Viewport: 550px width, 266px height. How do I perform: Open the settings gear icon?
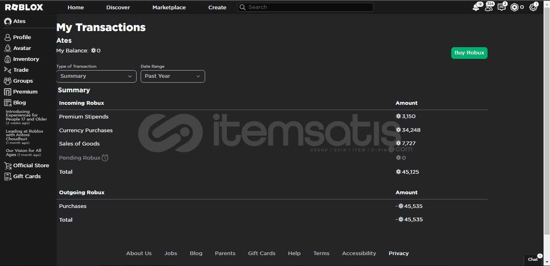click(x=533, y=7)
